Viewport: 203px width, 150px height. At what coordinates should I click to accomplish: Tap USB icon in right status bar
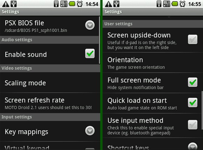tap(117, 4)
